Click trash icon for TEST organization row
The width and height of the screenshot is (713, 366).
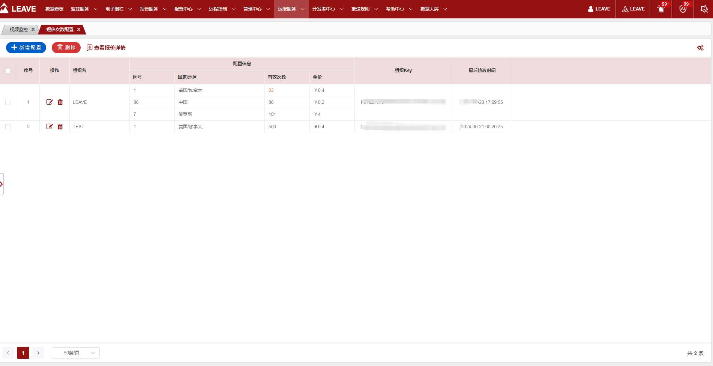60,127
